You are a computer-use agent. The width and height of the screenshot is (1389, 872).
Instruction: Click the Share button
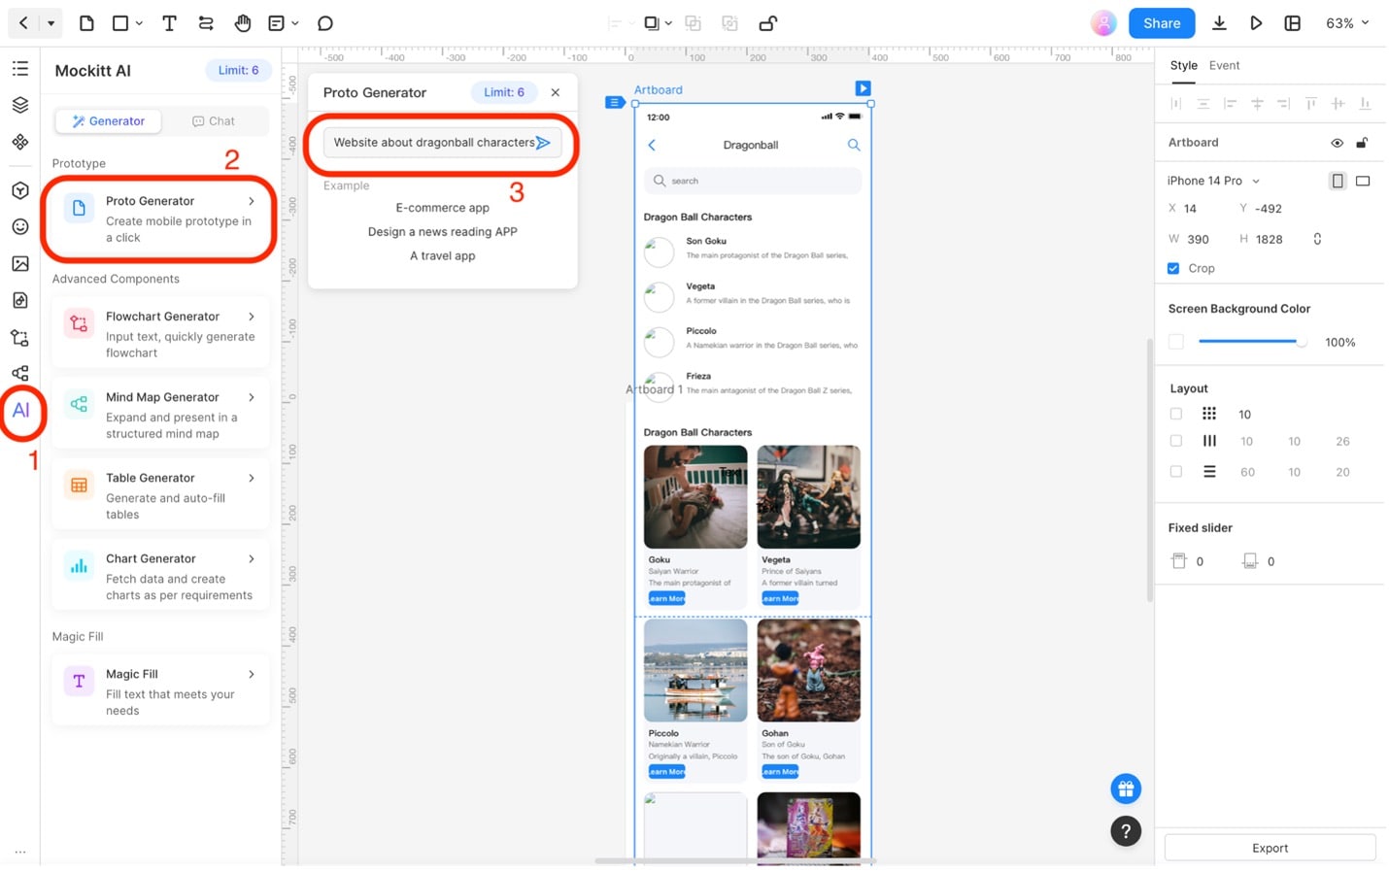point(1162,23)
